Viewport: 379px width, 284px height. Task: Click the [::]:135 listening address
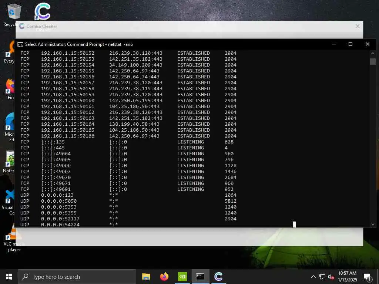(x=53, y=142)
